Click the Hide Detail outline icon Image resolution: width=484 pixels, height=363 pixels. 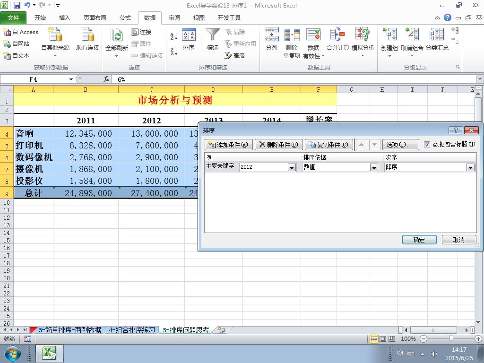(x=455, y=41)
